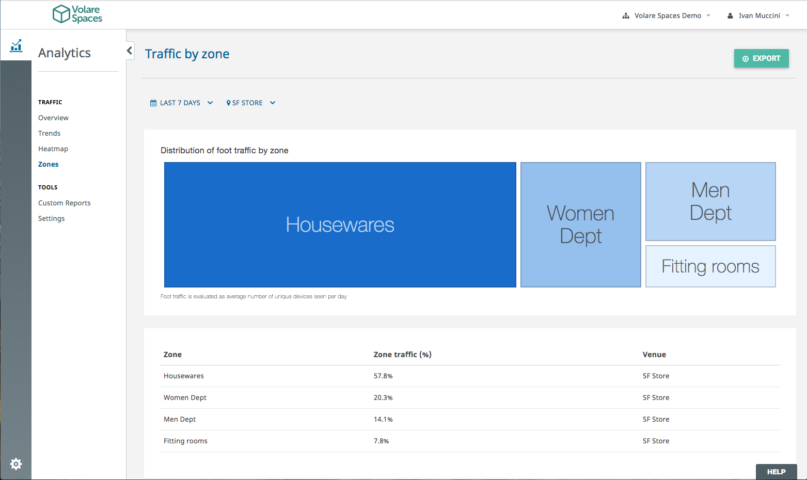The width and height of the screenshot is (807, 480).
Task: Select the Housewares treemap block
Action: (340, 225)
